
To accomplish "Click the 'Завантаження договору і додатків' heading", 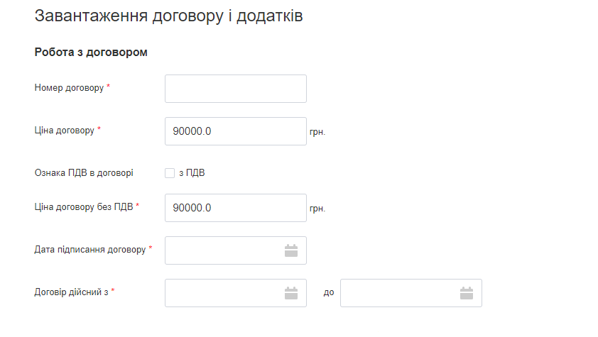I will pyautogui.click(x=168, y=16).
